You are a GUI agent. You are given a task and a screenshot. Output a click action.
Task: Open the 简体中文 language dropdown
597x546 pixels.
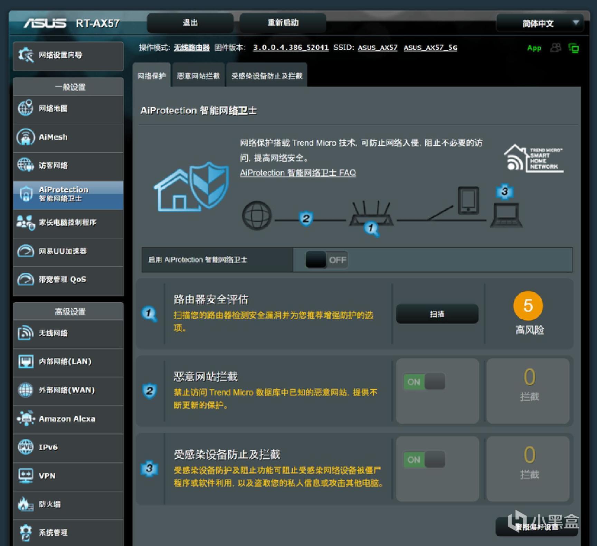540,23
